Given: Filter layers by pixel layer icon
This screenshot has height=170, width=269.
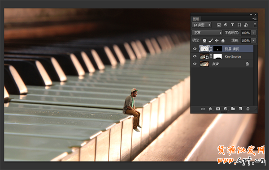Looking at the screenshot, I should coord(219,25).
